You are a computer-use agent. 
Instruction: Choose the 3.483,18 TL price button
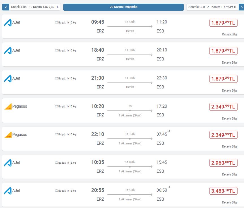click(x=223, y=191)
